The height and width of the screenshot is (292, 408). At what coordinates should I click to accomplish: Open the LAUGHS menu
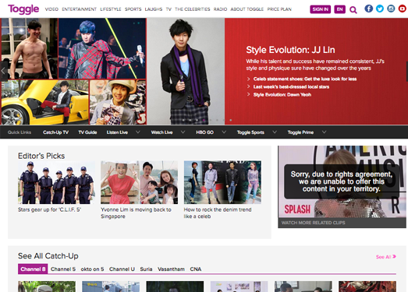point(154,9)
